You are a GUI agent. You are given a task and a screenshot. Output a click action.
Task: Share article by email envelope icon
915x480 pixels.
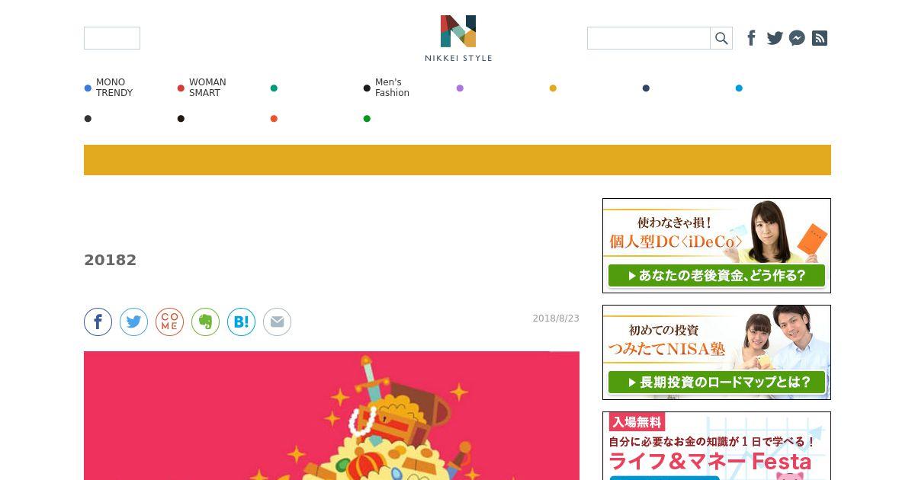click(x=278, y=322)
